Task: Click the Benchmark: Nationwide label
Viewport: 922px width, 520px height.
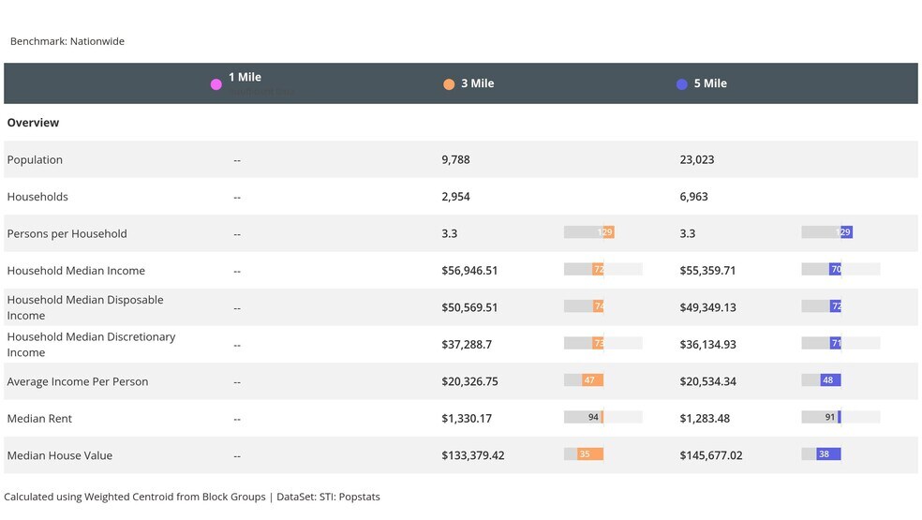Action: click(x=67, y=41)
